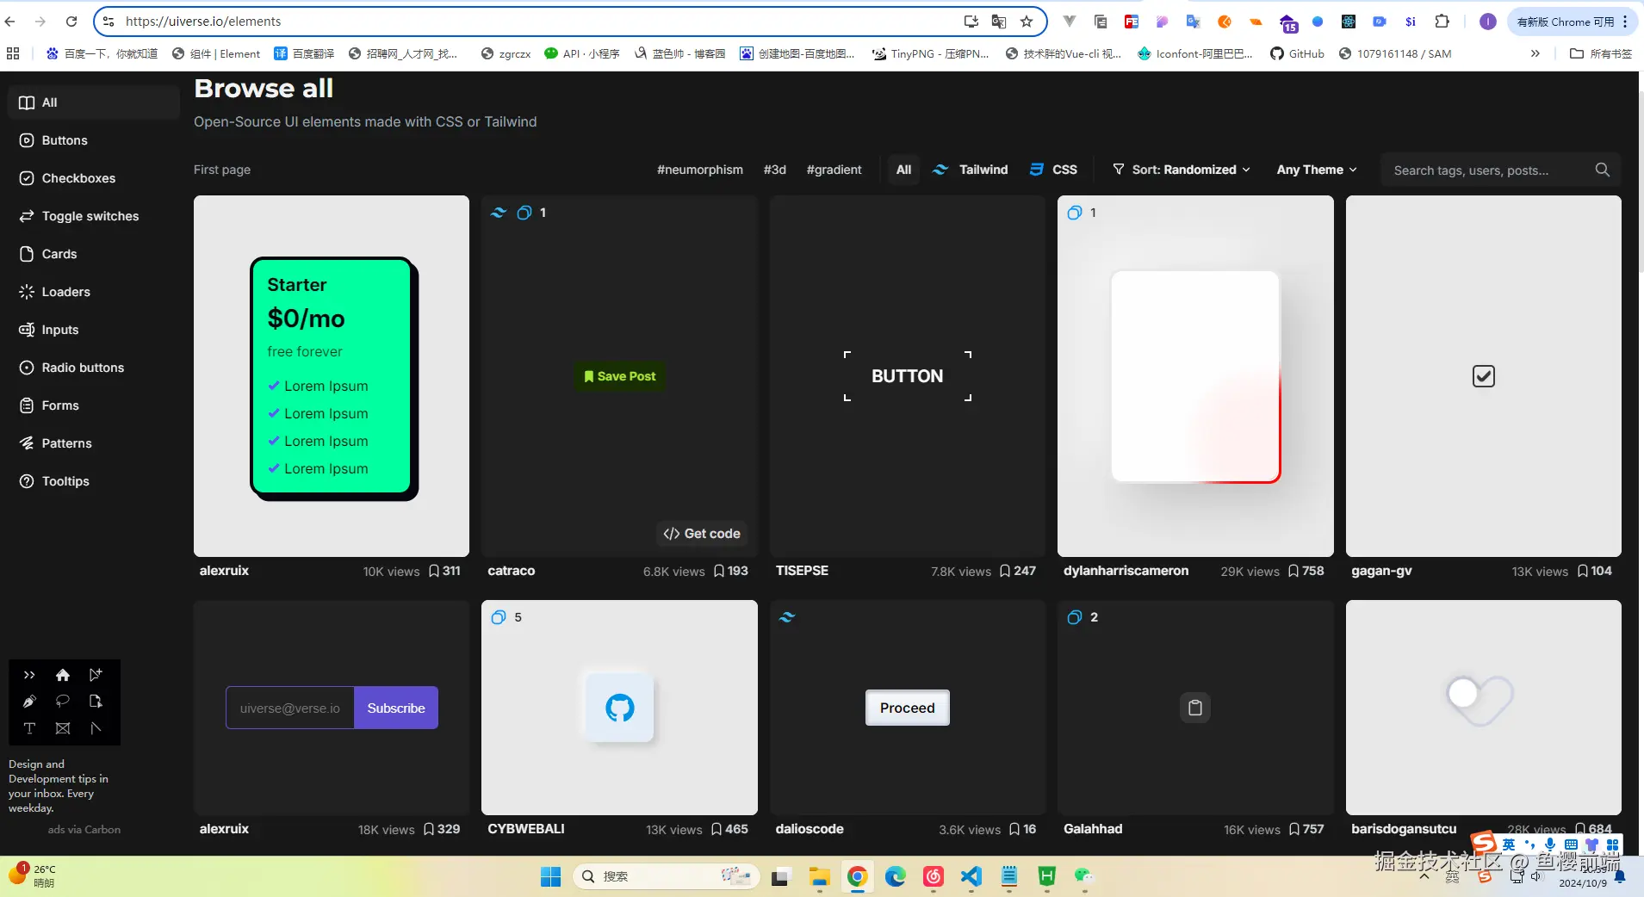Open dylanharriscameron's white card preview

tap(1195, 376)
